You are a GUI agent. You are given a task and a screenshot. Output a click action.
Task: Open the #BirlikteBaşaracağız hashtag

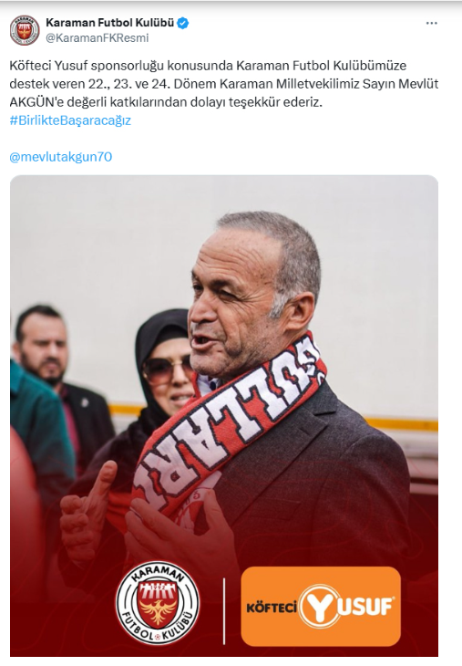tap(70, 120)
